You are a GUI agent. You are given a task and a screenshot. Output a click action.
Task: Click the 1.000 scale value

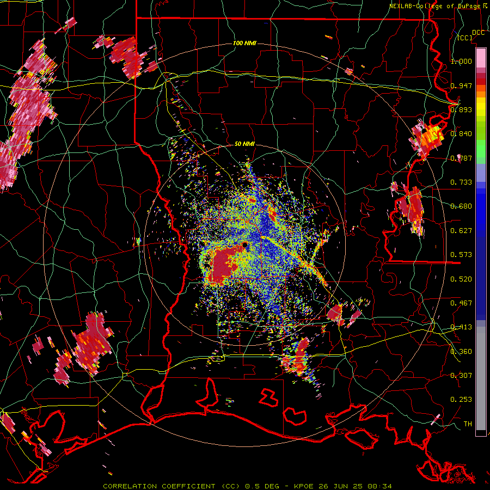(x=461, y=61)
